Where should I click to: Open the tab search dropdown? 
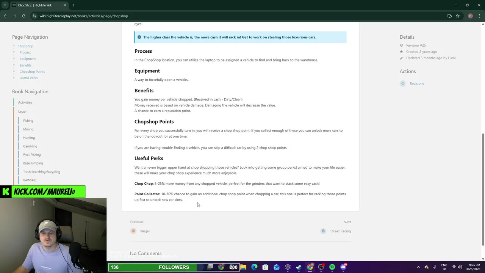click(x=5, y=5)
